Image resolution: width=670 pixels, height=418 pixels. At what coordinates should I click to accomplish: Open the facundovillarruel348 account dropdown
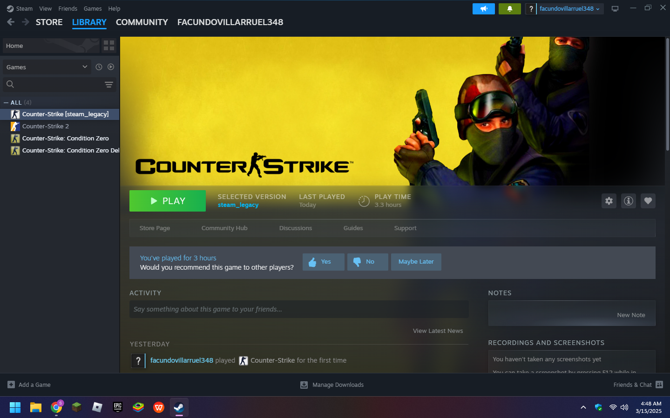point(569,9)
